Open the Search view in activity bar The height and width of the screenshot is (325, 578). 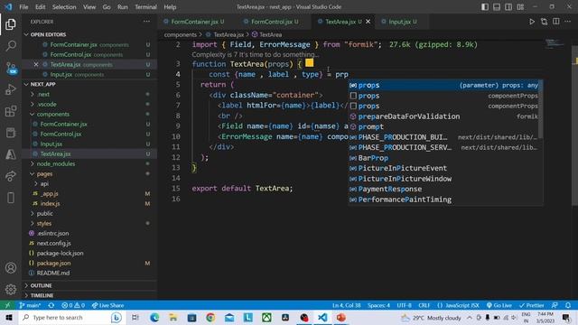[11, 46]
